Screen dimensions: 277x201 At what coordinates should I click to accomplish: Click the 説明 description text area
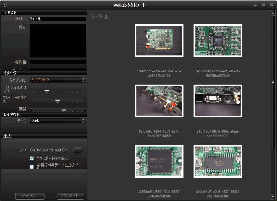pyautogui.click(x=58, y=41)
